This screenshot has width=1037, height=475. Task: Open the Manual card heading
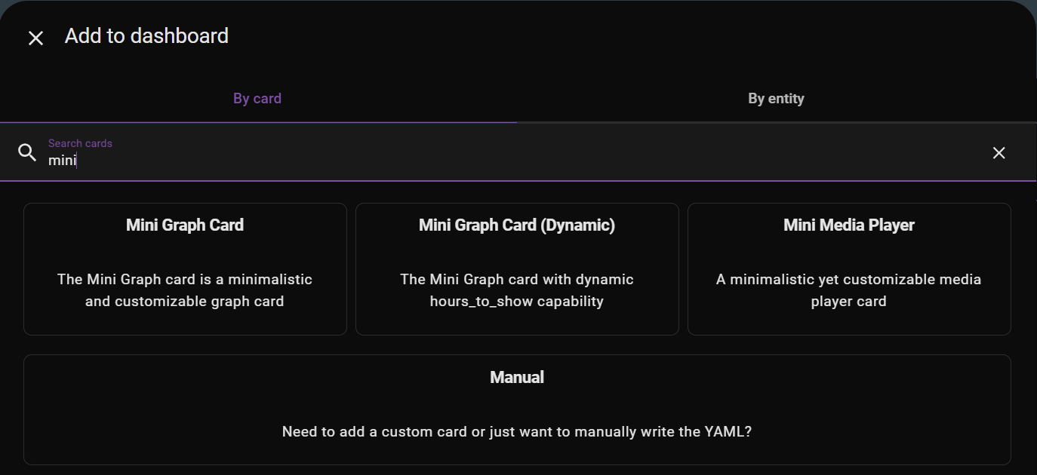click(x=517, y=377)
